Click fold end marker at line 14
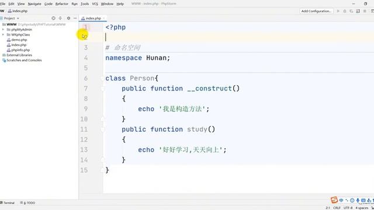Image resolution: width=374 pixels, height=210 pixels. pyautogui.click(x=103, y=160)
